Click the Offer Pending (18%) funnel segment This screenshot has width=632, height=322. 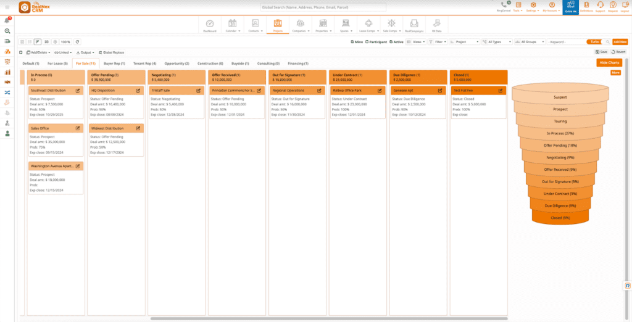pos(560,145)
